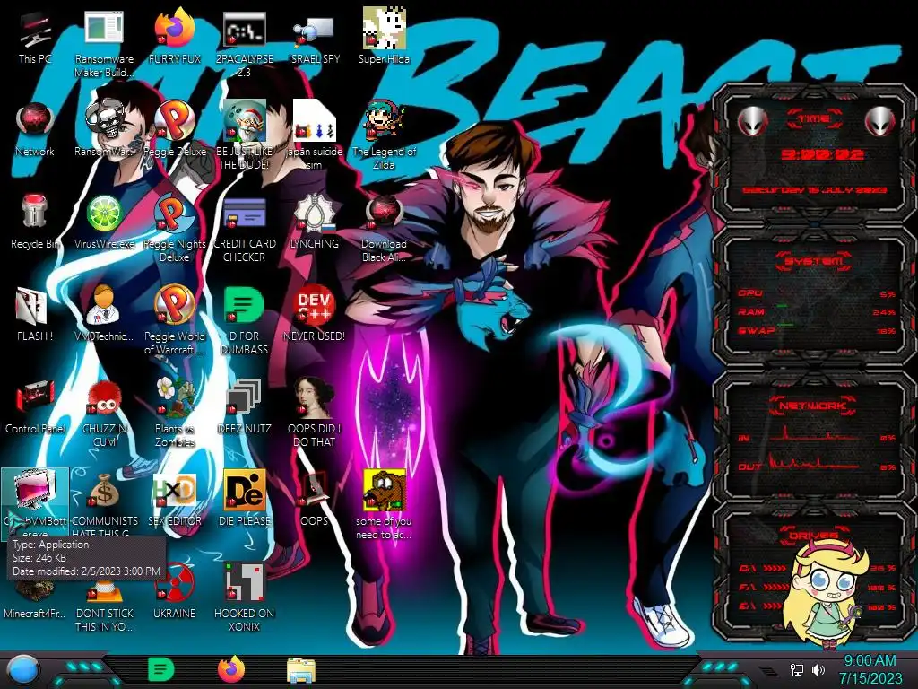This screenshot has height=689, width=918.
Task: Open the volume speaker tray icon
Action: (818, 669)
